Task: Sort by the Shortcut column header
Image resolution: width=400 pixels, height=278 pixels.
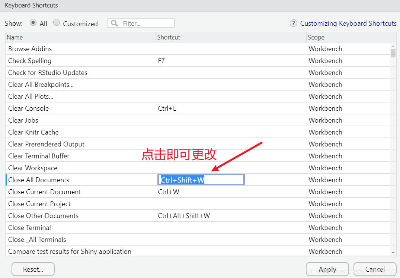Action: pos(231,37)
